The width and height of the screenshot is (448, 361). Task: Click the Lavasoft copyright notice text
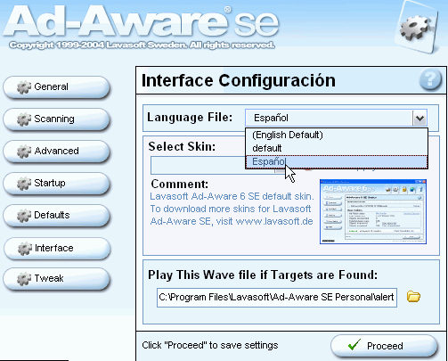[142, 45]
